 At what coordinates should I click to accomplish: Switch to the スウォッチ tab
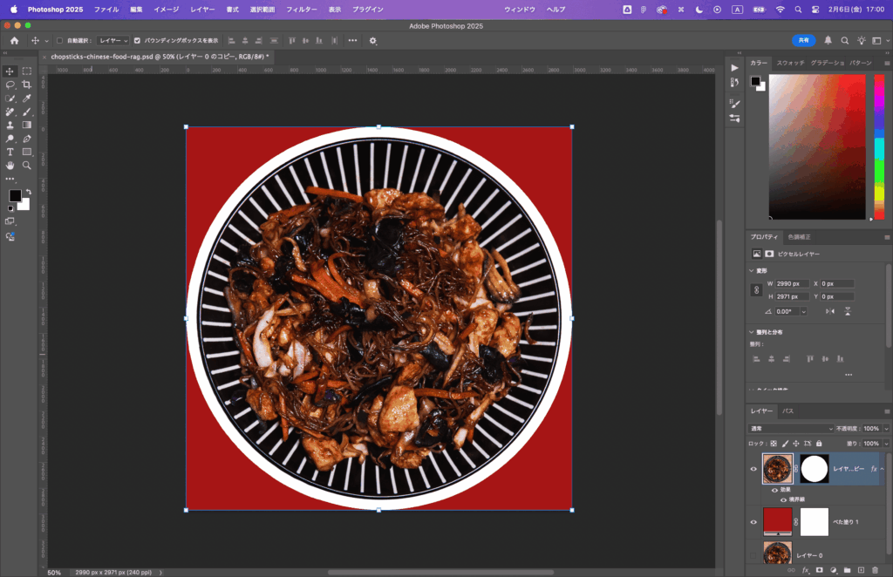(790, 63)
